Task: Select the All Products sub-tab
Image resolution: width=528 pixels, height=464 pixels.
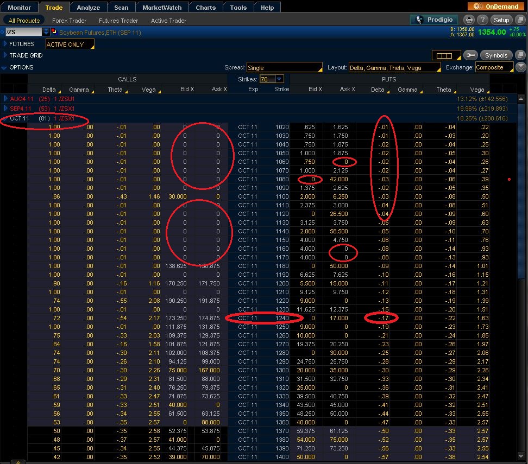Action: pos(24,21)
